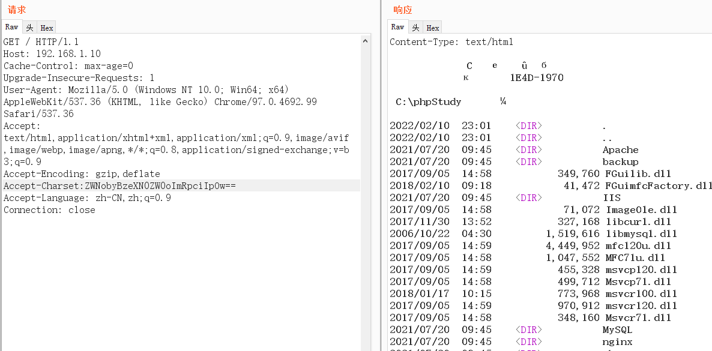This screenshot has height=351, width=712.
Task: Click the scrollbar up arrow in the request pane
Action: point(366,41)
